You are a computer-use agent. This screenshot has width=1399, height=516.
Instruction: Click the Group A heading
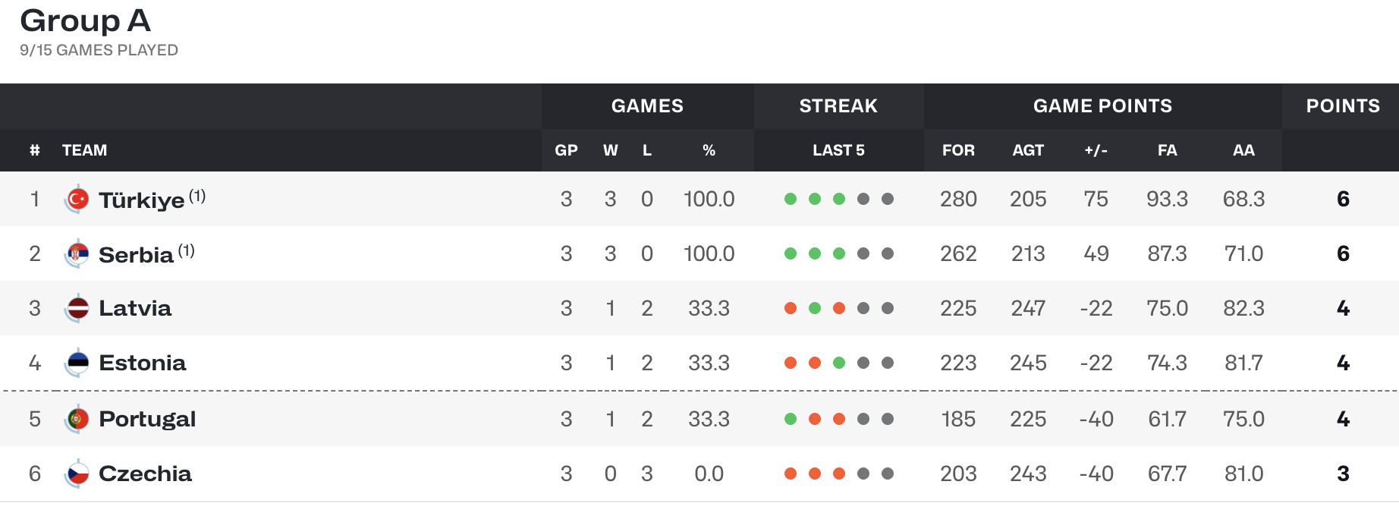tap(85, 20)
